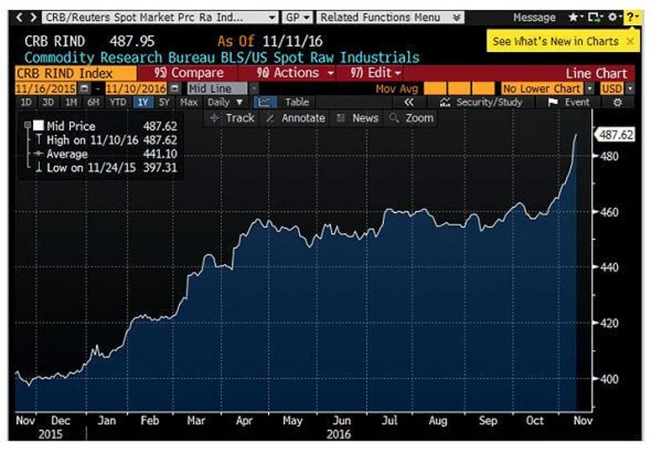Select the YTD range

coord(118,102)
